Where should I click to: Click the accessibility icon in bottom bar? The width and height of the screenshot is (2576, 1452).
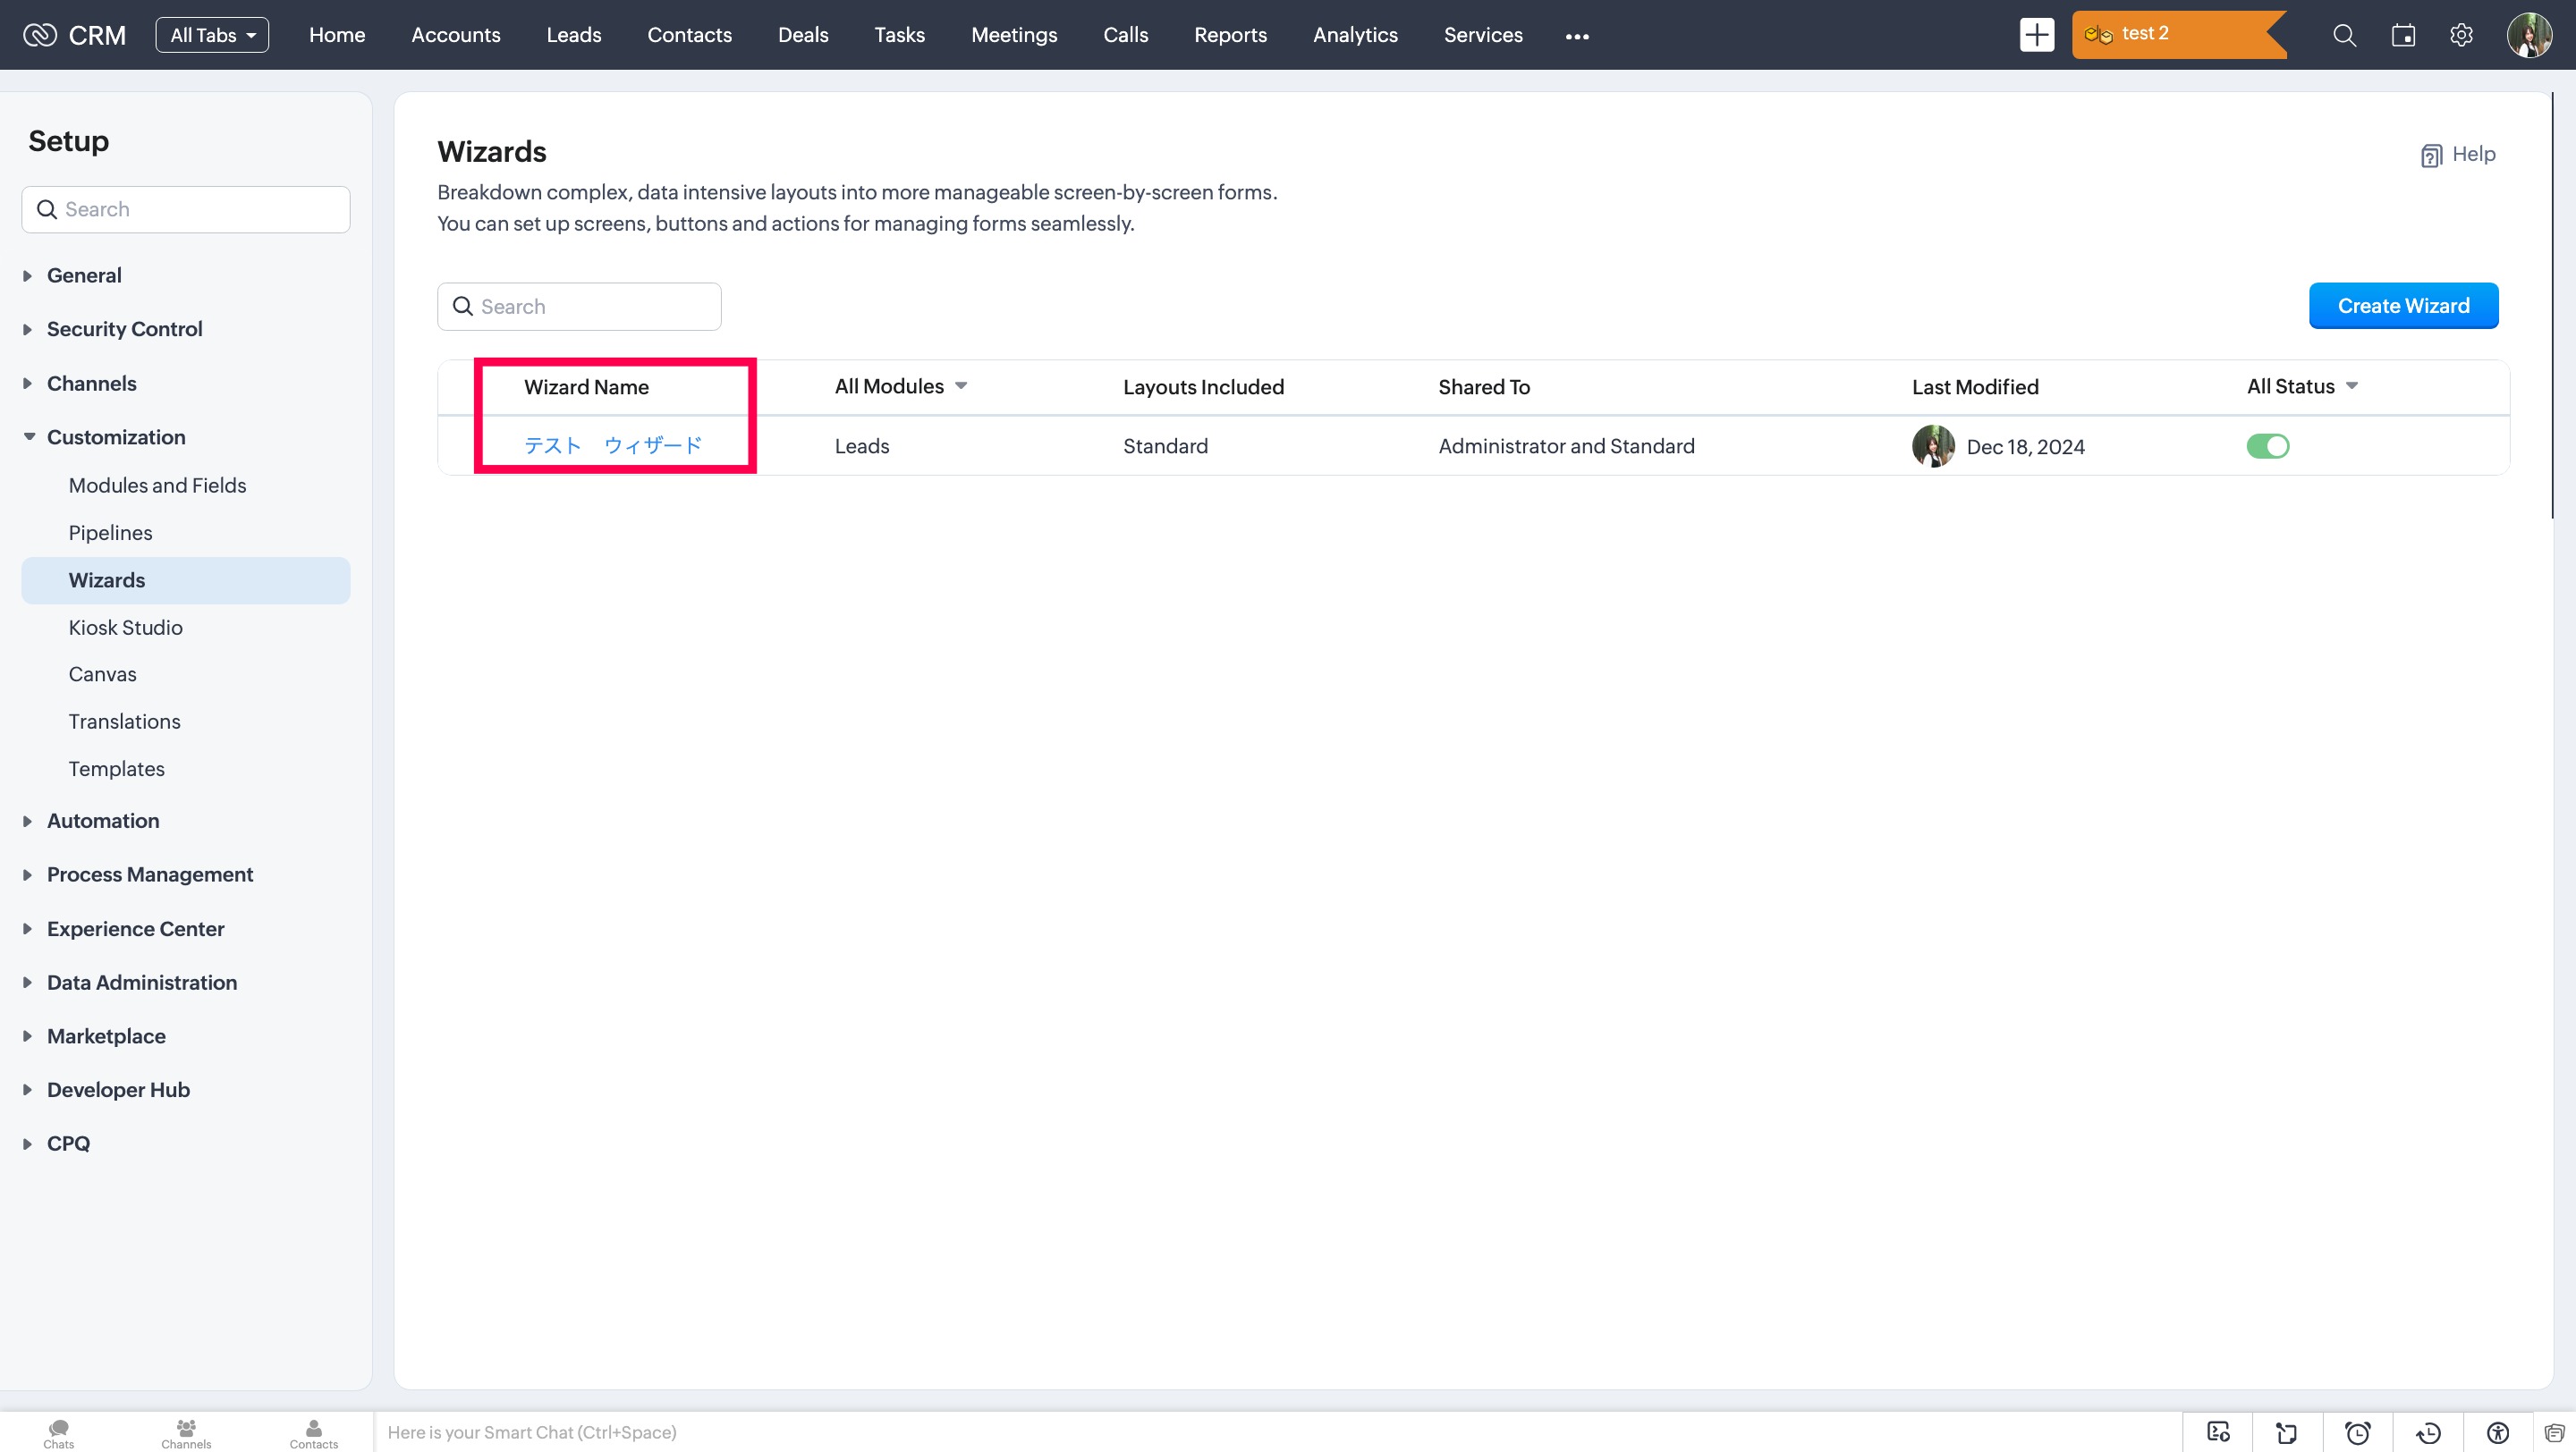pyautogui.click(x=2498, y=1432)
